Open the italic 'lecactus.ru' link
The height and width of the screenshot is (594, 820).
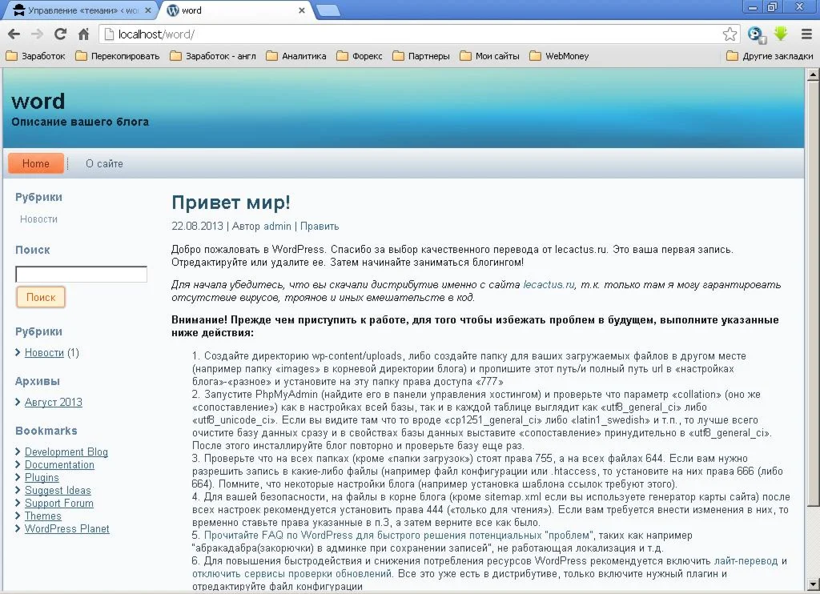549,285
